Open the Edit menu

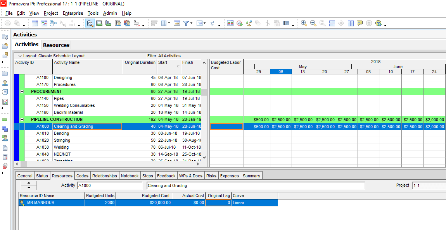pyautogui.click(x=21, y=13)
